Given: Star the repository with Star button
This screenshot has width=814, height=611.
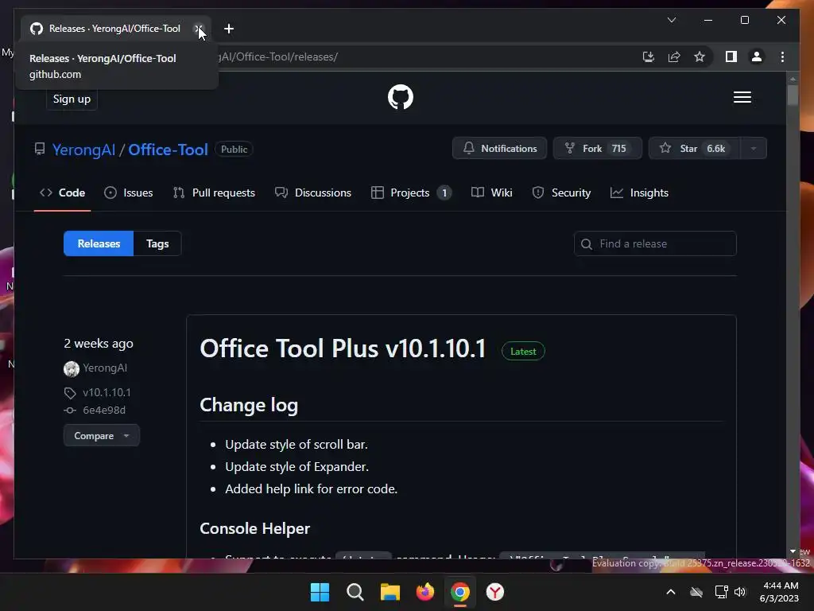Looking at the screenshot, I should [x=693, y=149].
